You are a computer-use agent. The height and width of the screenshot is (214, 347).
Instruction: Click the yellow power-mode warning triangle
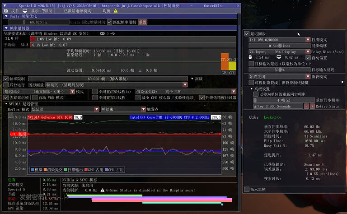tap(116, 11)
